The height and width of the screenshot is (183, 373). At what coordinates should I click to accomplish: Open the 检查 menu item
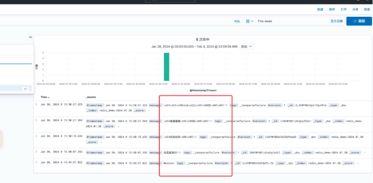click(367, 9)
